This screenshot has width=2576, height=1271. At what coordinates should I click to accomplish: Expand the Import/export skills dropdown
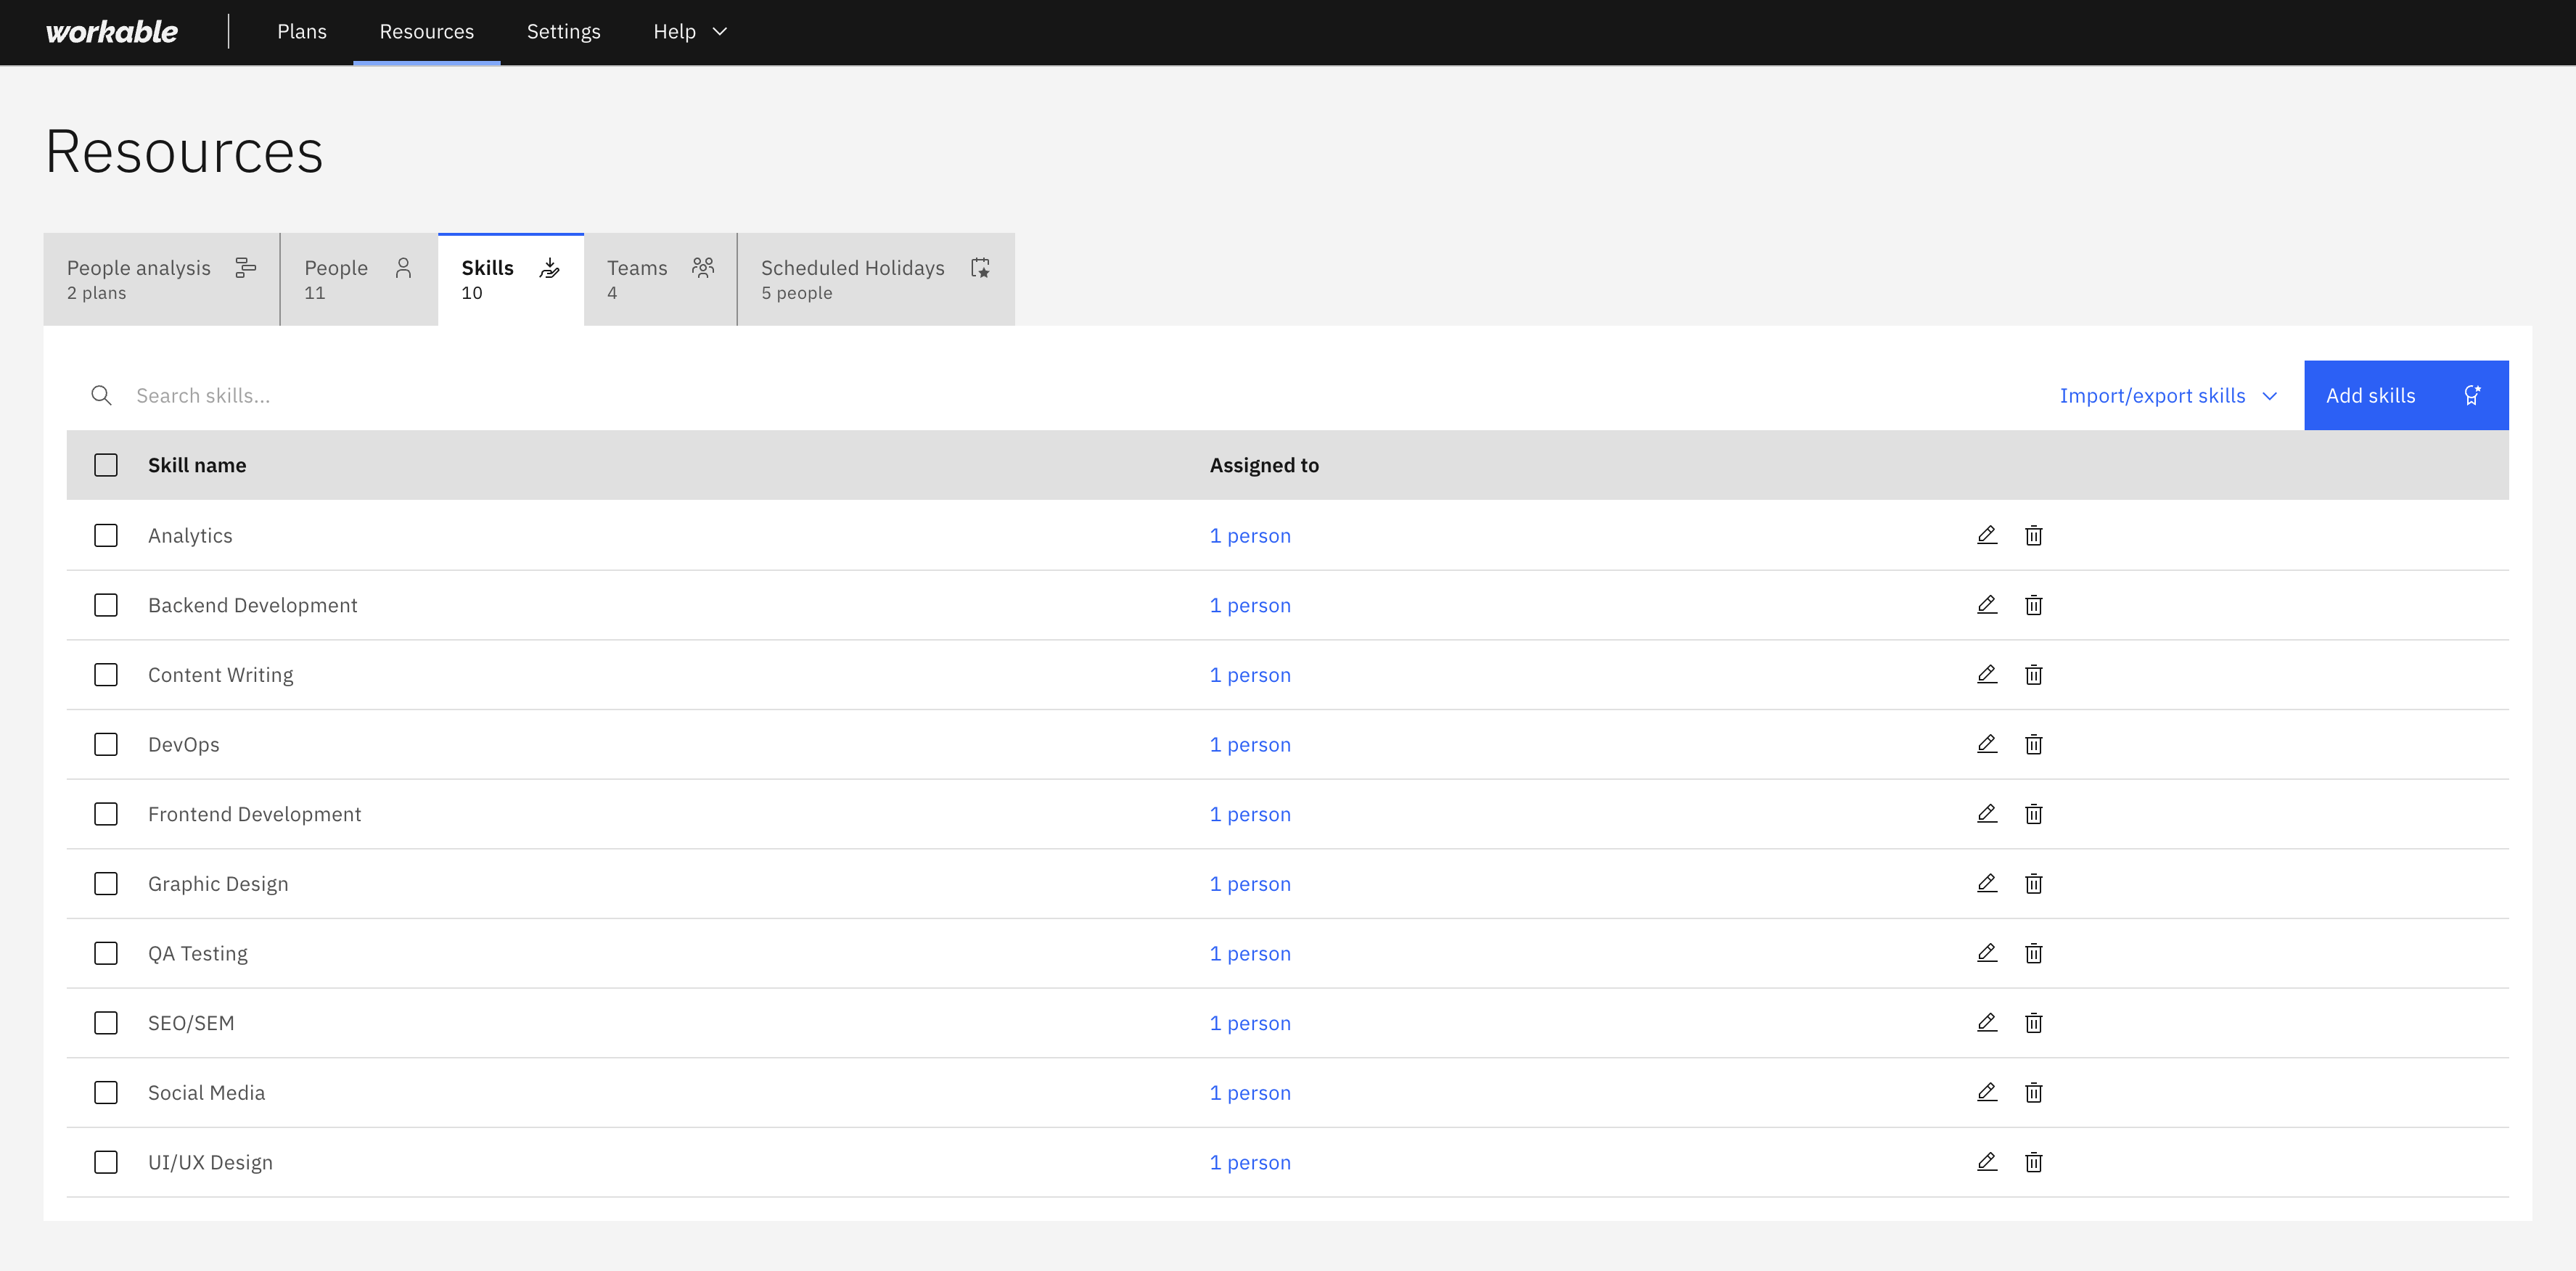click(2168, 395)
